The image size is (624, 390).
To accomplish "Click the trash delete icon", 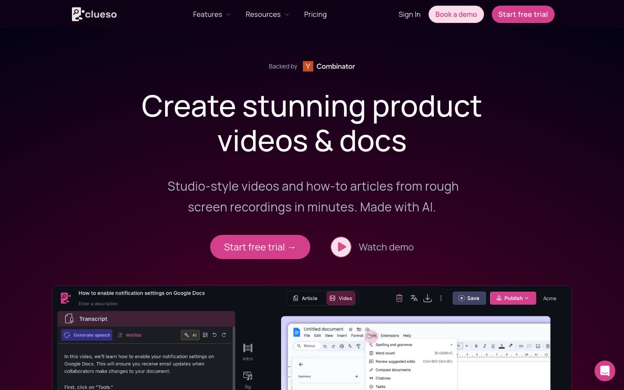I will click(399, 298).
